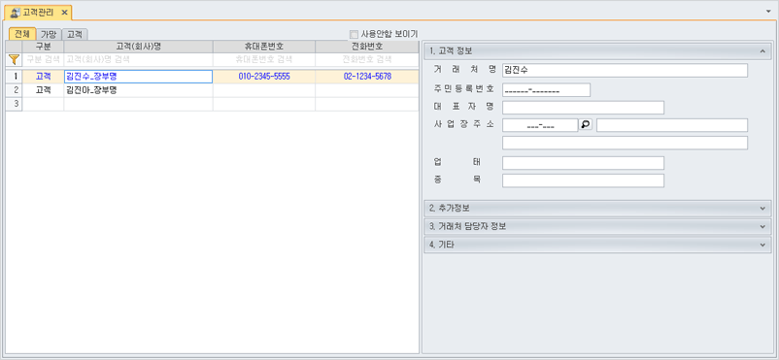Click the address field right of magnifier
The image size is (779, 360).
click(672, 125)
